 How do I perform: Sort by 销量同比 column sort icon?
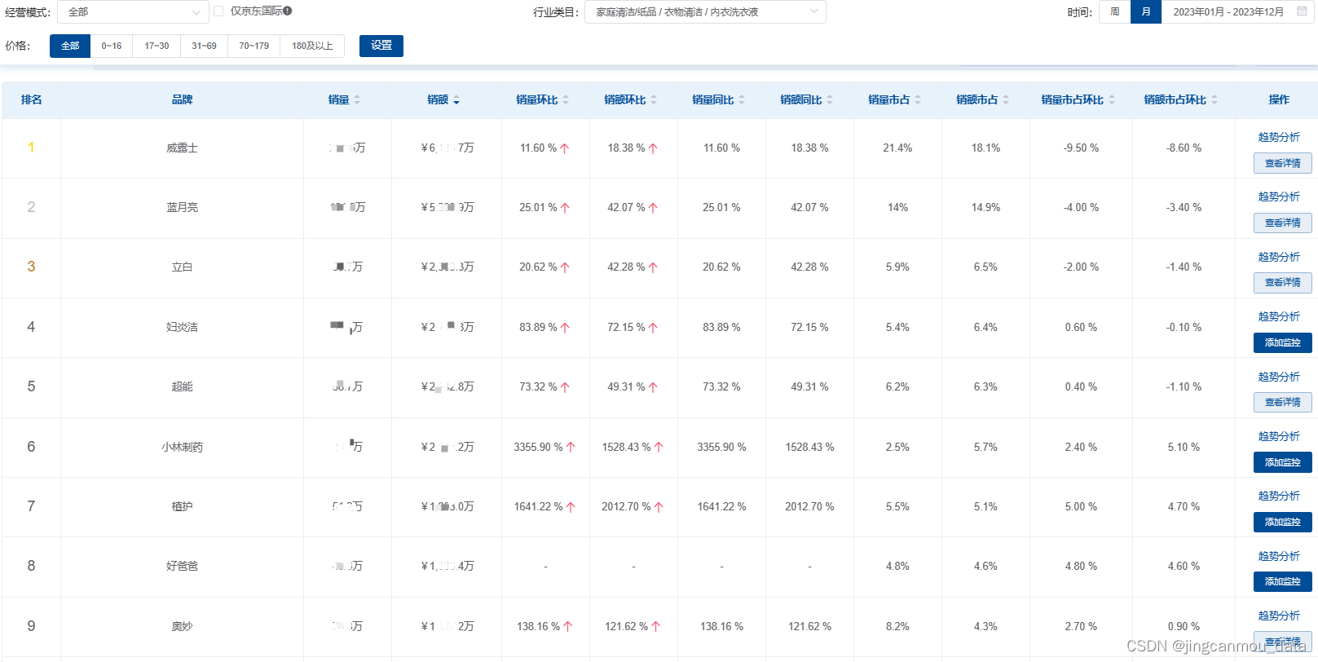[x=742, y=100]
